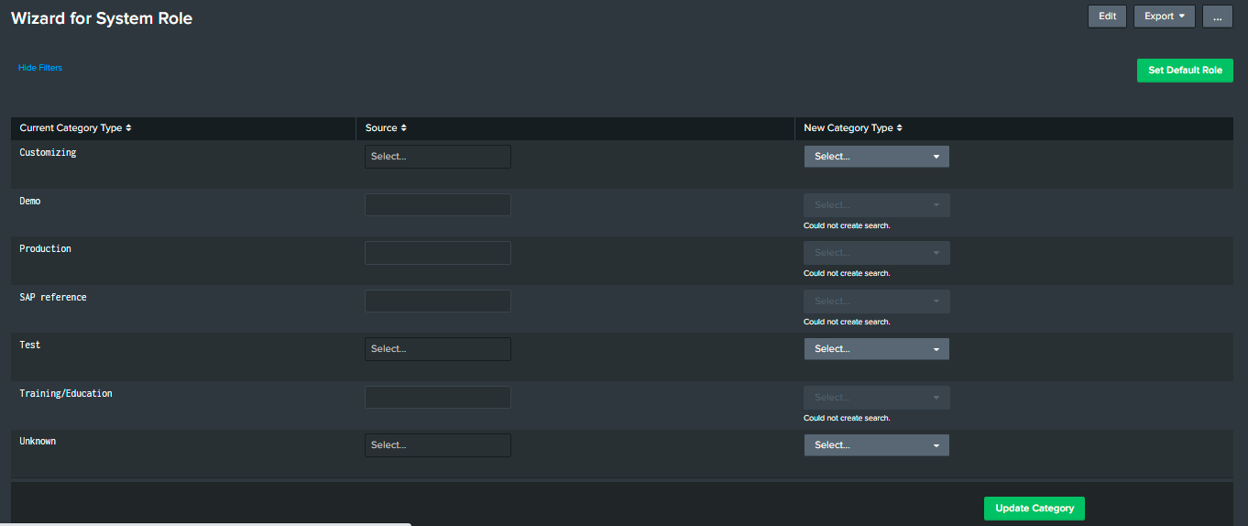Expand New Category Type dropdown for Customizing
The image size is (1248, 526).
[x=876, y=157]
